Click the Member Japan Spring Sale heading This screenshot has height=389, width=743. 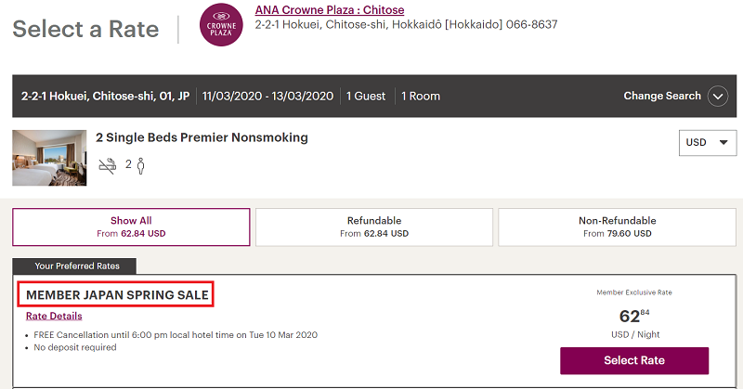tap(117, 294)
